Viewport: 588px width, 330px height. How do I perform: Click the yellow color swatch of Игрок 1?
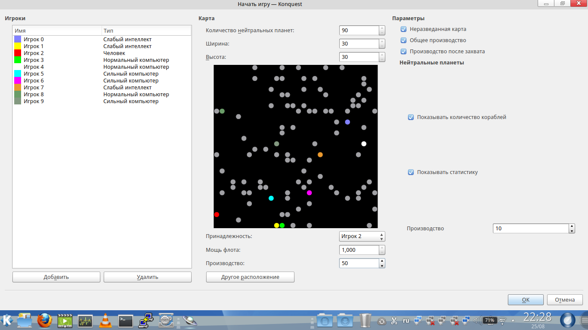coord(18,46)
